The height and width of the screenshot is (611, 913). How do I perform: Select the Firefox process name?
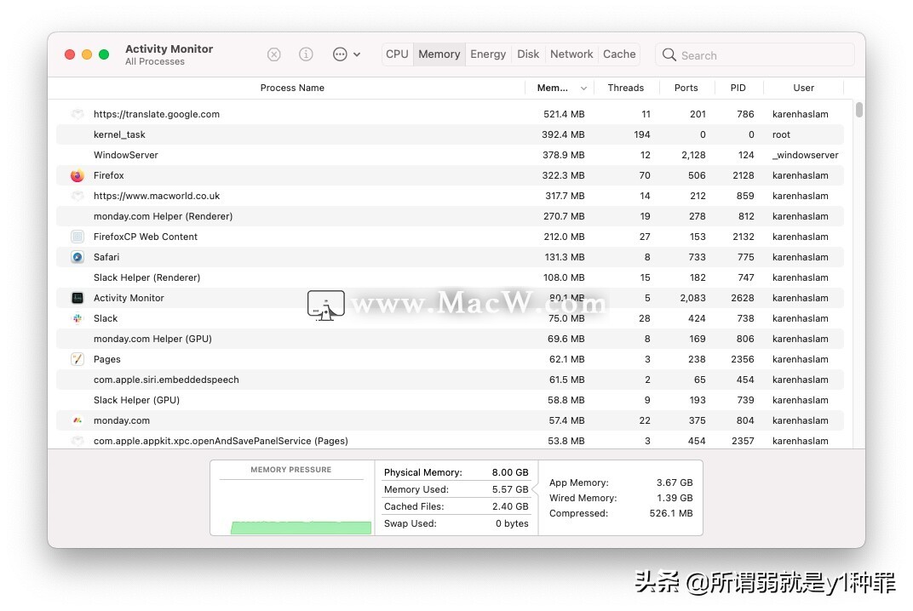tap(109, 175)
